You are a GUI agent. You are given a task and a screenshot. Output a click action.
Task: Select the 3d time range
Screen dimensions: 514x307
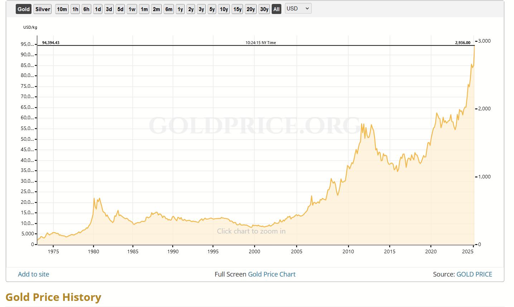109,9
